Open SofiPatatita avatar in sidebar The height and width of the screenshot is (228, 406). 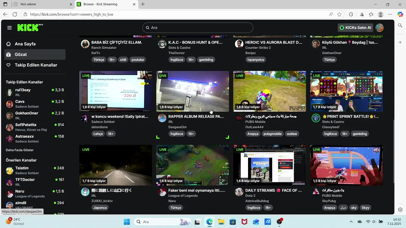tap(10, 127)
